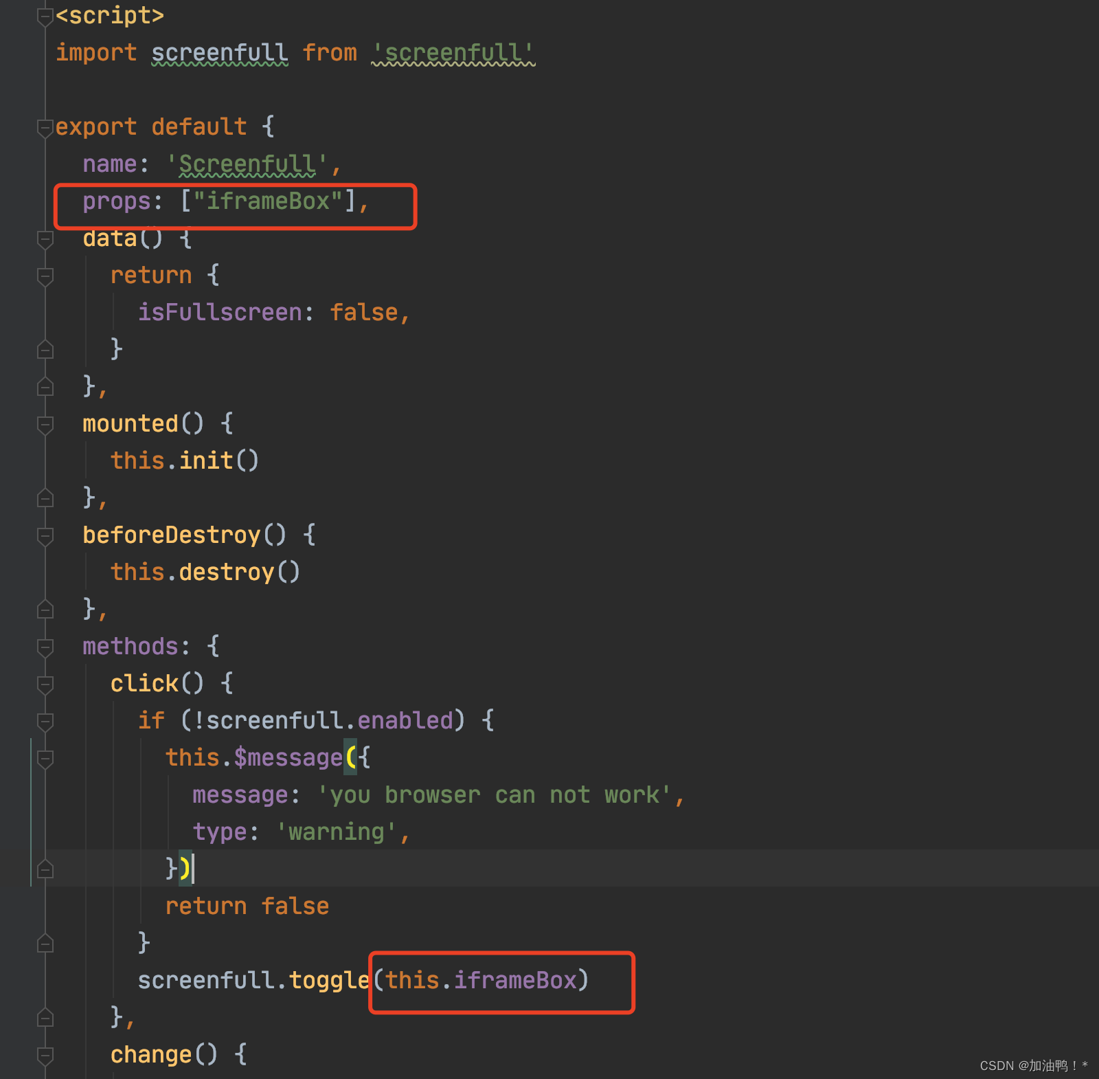Click the "iframeBox" string in props array
The width and height of the screenshot is (1099, 1079).
[268, 201]
